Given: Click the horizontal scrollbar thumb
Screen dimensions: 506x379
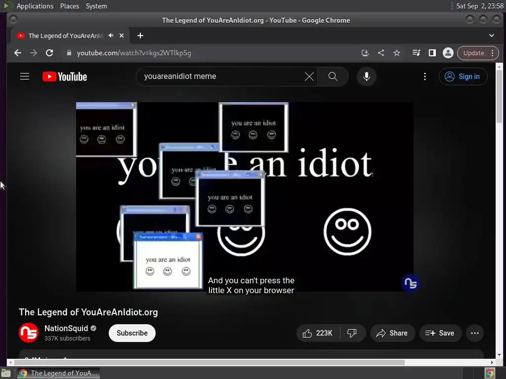Looking at the screenshot, I should click(209, 363).
